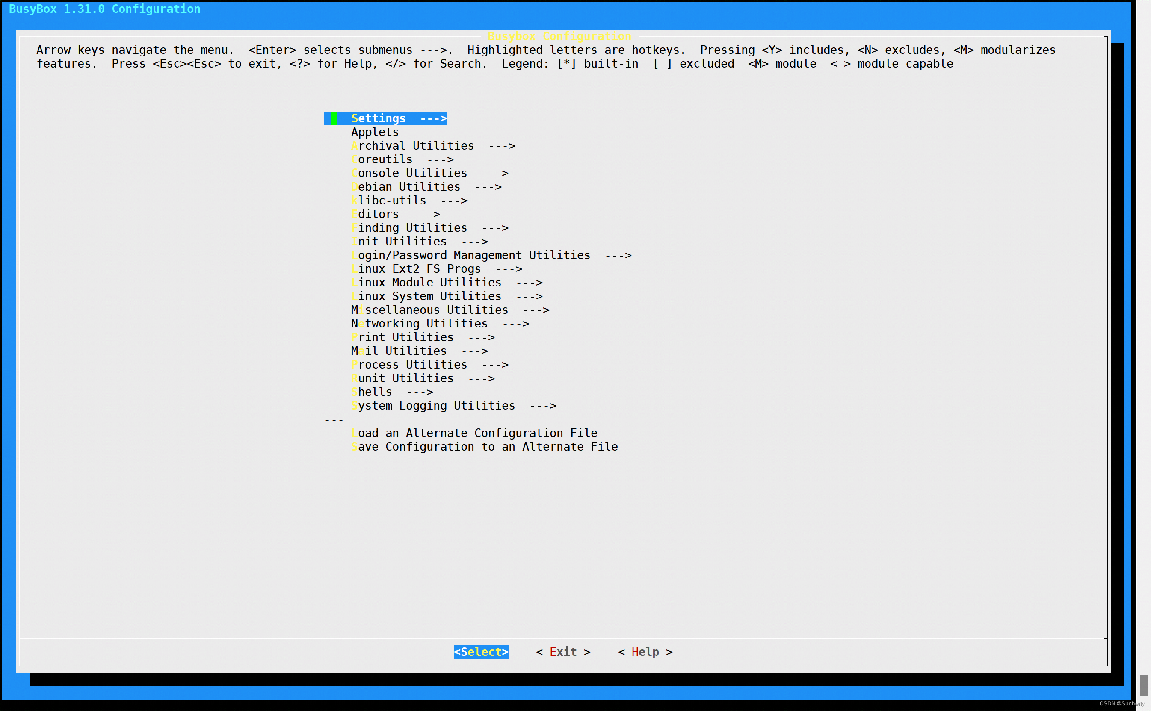Go into Process Utilities
Screen dimensions: 1151x711
[429, 364]
